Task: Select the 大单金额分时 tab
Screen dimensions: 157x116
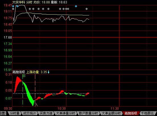Action: pos(111,113)
